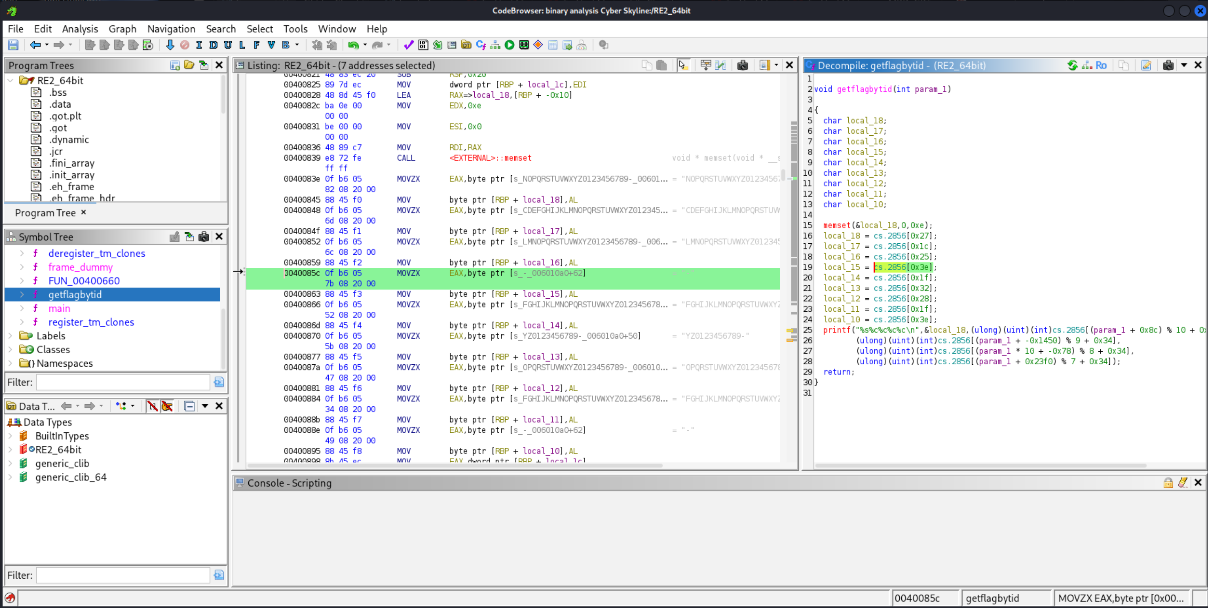Screen dimensions: 1208x608
Task: Open the bookmark type dropdown next to B
Action: [x=297, y=45]
